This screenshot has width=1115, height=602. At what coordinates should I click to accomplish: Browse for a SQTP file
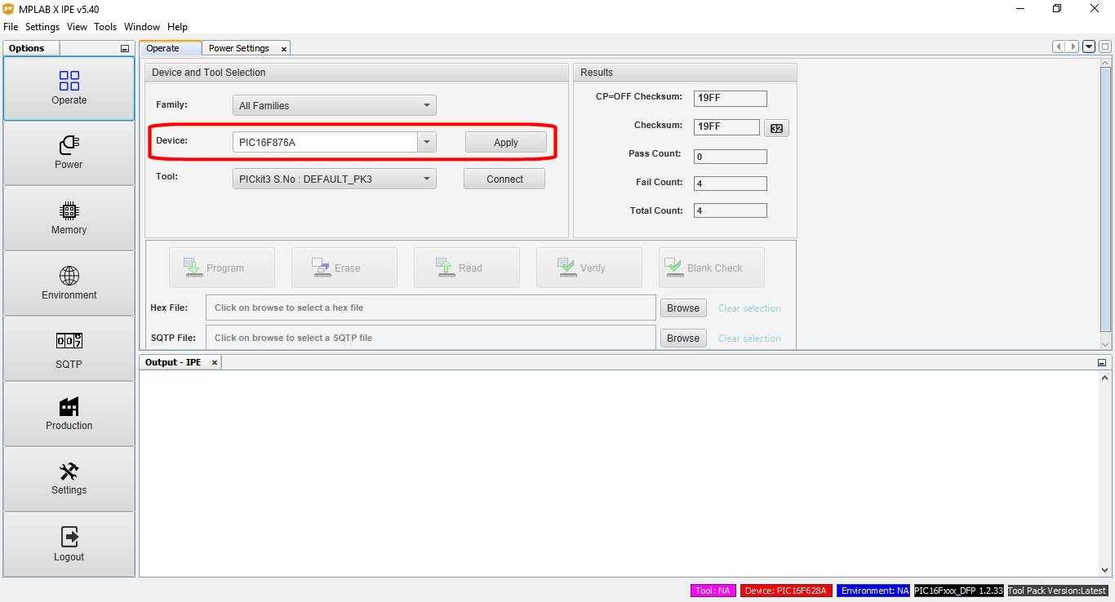(x=683, y=339)
